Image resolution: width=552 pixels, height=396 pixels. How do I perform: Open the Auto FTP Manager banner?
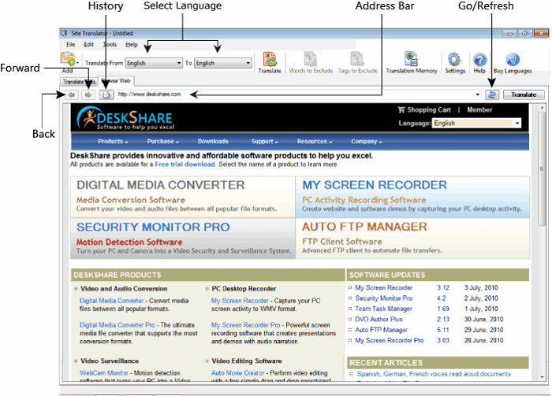click(412, 239)
